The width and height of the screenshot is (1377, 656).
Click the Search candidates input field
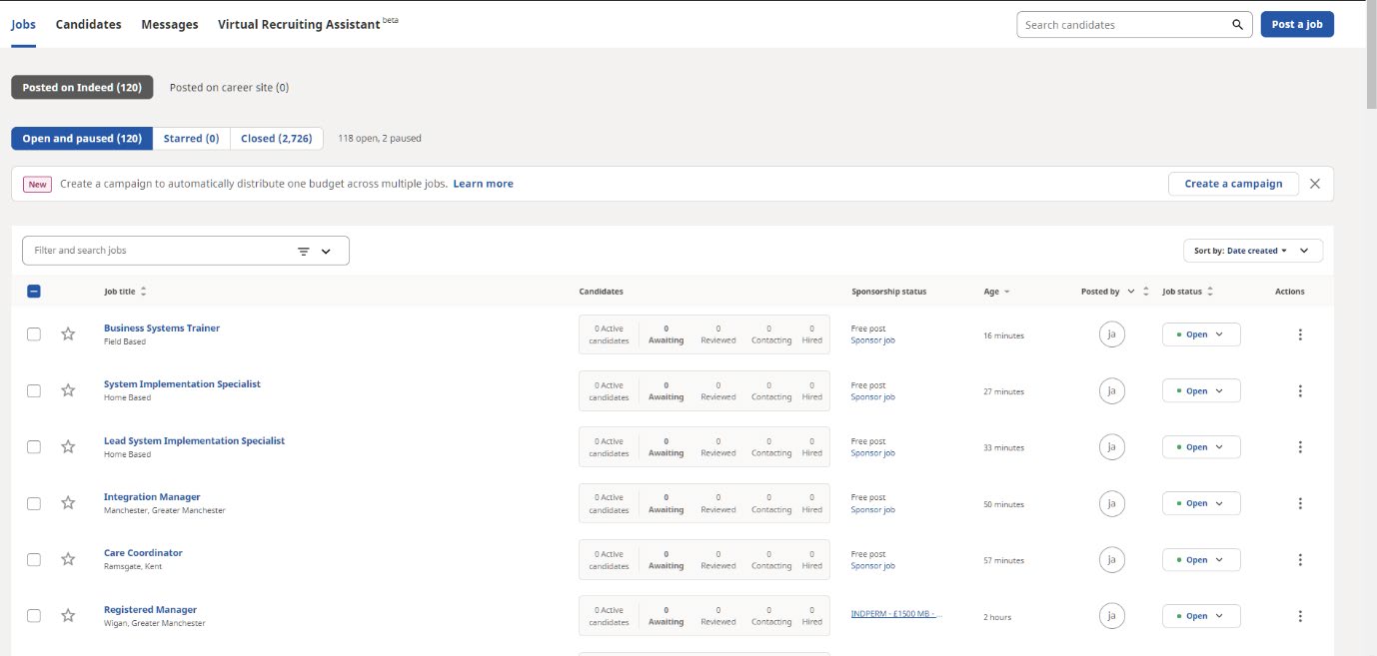(1122, 25)
